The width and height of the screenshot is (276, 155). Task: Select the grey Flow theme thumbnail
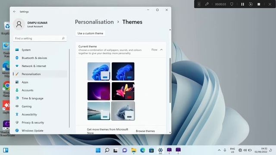pyautogui.click(x=123, y=111)
